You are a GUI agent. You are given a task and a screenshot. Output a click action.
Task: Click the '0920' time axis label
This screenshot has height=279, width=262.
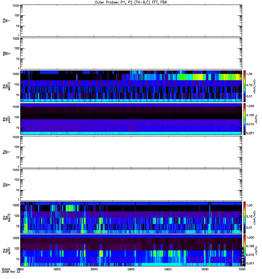pos(168,269)
